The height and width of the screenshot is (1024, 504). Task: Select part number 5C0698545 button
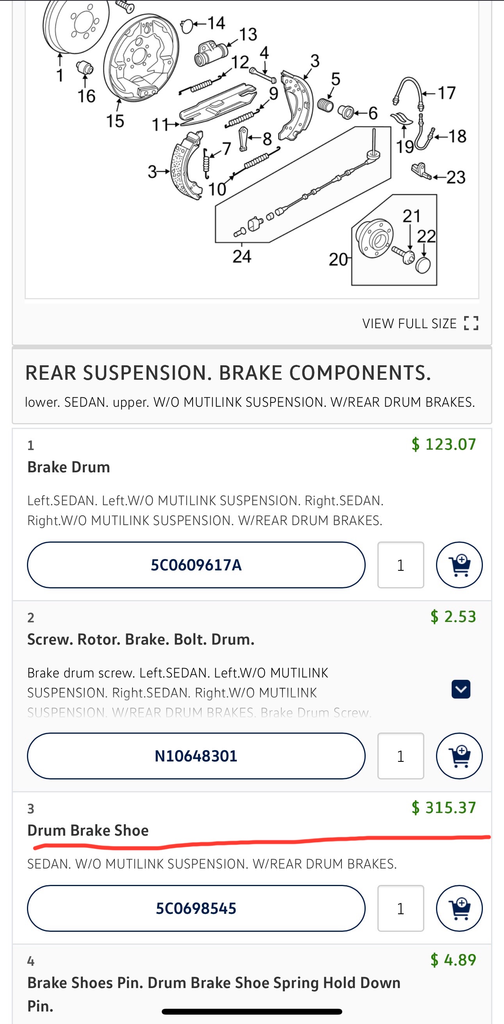click(x=197, y=908)
